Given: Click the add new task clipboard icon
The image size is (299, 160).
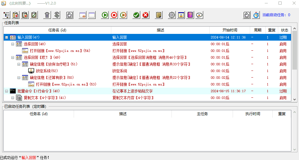Looking at the screenshot, I should tap(16, 15).
